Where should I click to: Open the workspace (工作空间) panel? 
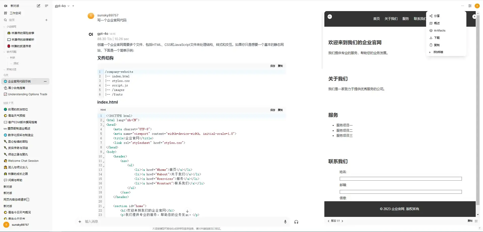pyautogui.click(x=14, y=13)
